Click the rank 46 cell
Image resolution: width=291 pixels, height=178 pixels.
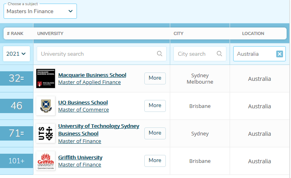click(16, 106)
